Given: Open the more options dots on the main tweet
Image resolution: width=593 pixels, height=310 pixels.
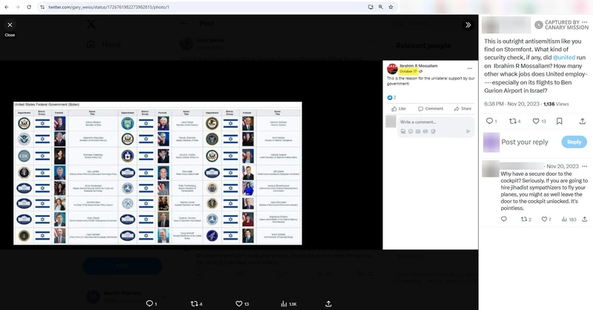Looking at the screenshot, I should 585,22.
